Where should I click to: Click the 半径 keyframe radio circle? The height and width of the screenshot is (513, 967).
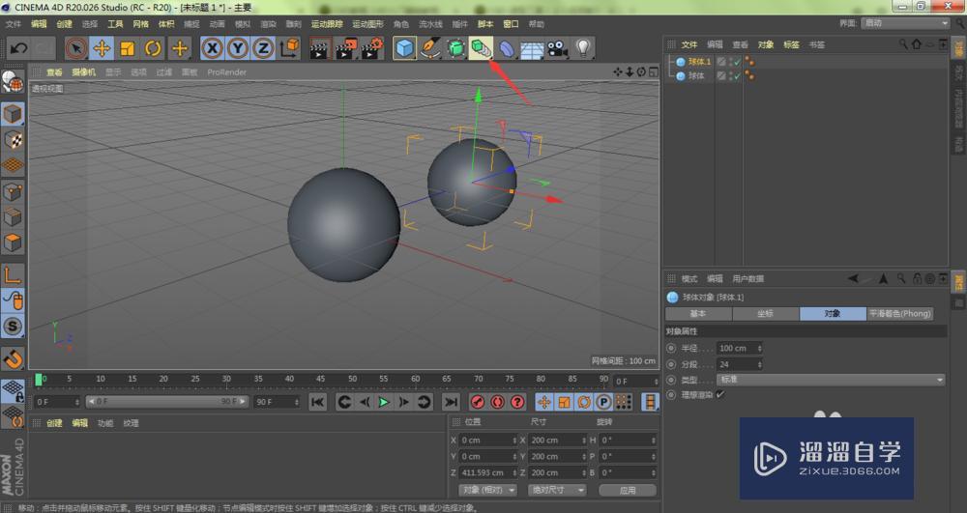click(x=672, y=348)
